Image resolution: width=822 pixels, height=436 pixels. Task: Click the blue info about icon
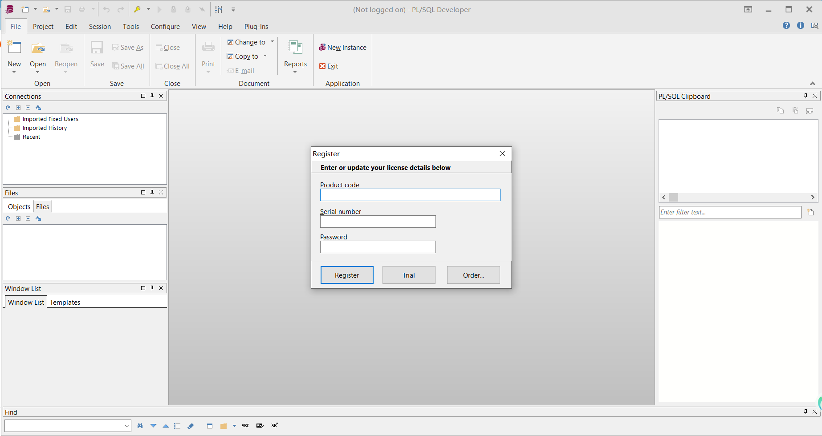click(801, 25)
